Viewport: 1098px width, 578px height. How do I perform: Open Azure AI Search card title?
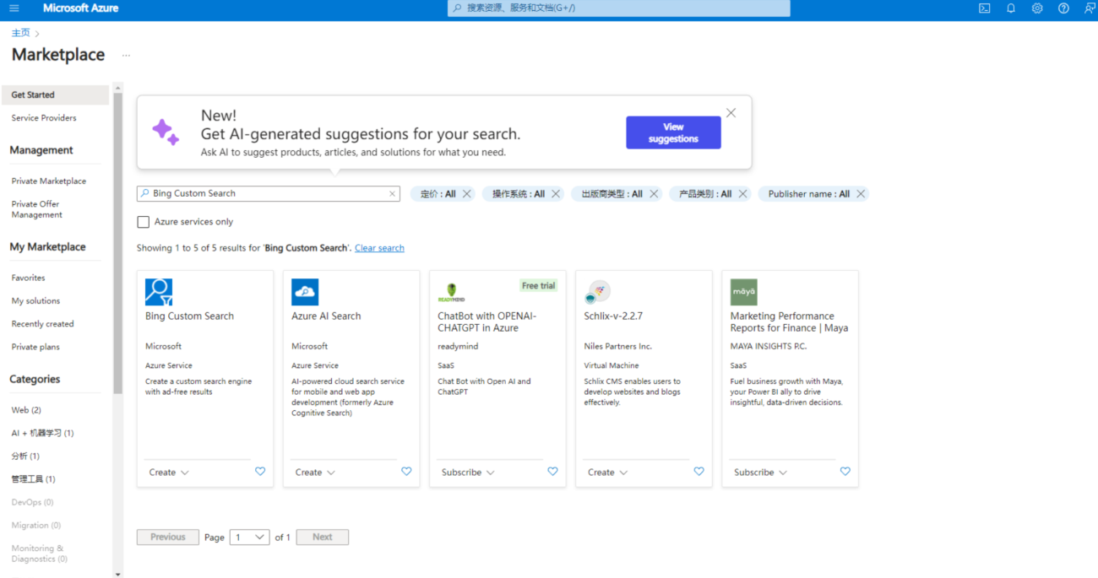(326, 316)
